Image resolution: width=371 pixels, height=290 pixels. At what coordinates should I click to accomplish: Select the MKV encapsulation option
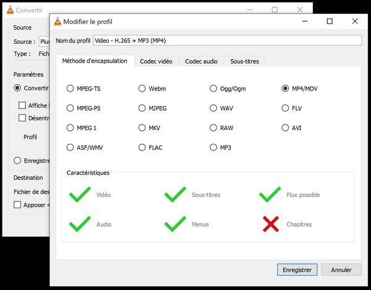tap(142, 128)
